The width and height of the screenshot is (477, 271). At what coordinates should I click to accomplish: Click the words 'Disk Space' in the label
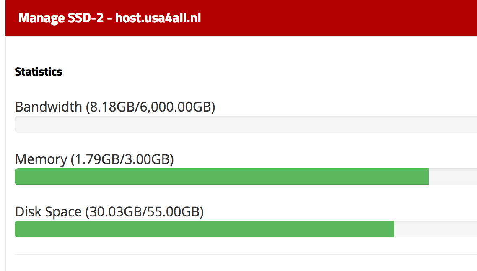click(x=48, y=212)
